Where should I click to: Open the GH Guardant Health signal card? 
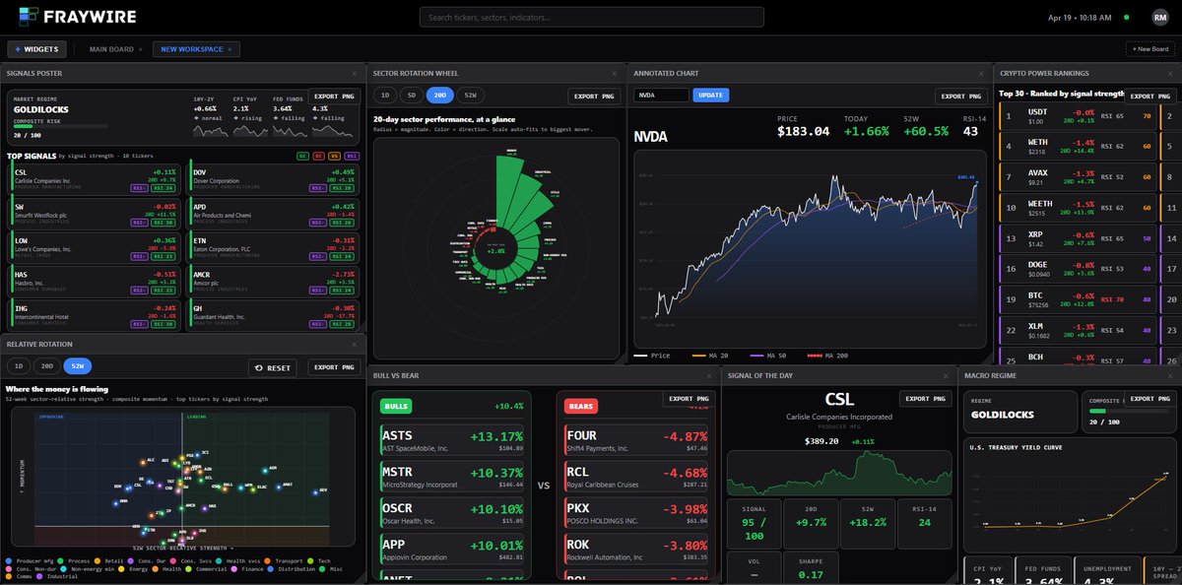click(x=272, y=314)
